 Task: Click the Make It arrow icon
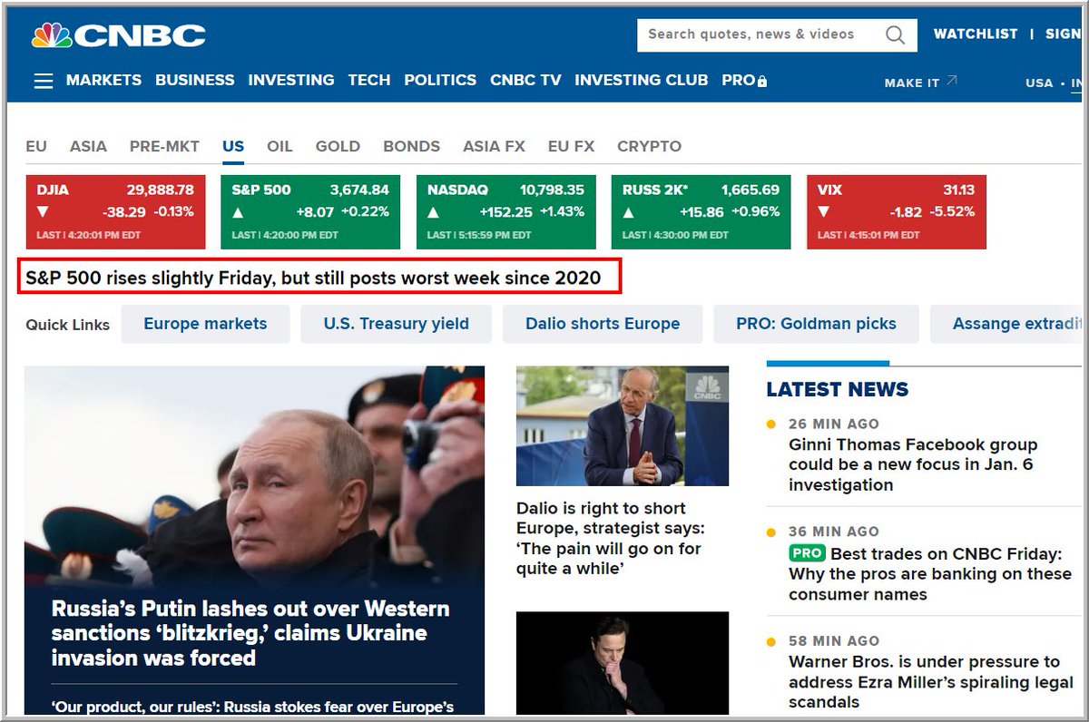[951, 81]
